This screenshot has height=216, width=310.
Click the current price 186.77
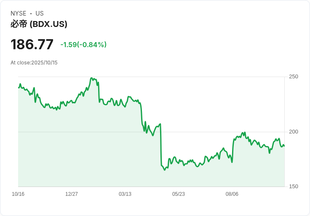click(32, 45)
